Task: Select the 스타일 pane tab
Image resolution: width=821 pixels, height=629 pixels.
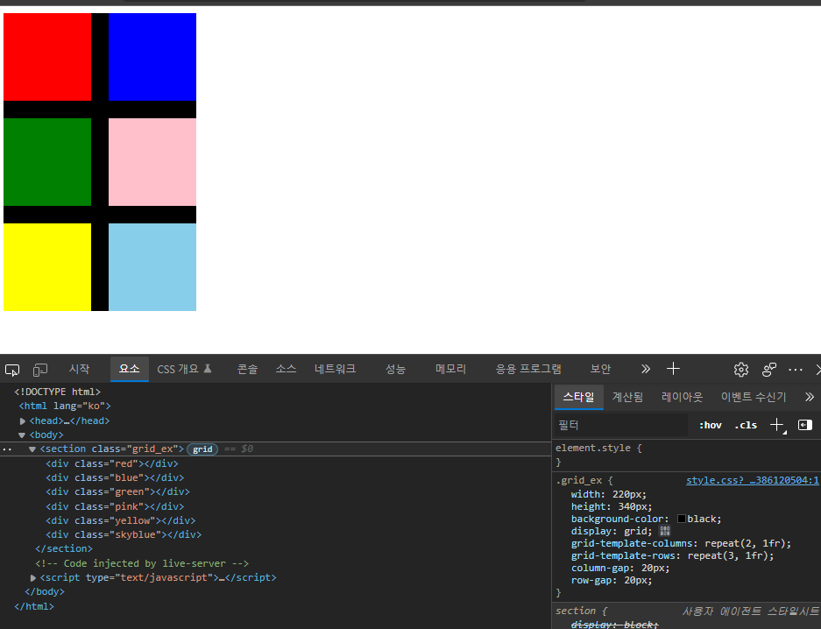Action: tap(578, 397)
